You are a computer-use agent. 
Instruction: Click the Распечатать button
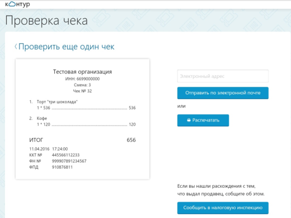tap(203, 120)
